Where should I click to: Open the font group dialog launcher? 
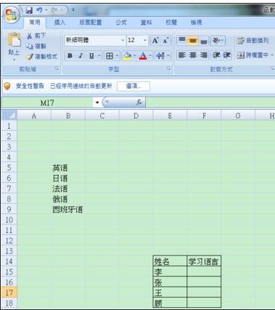click(168, 69)
